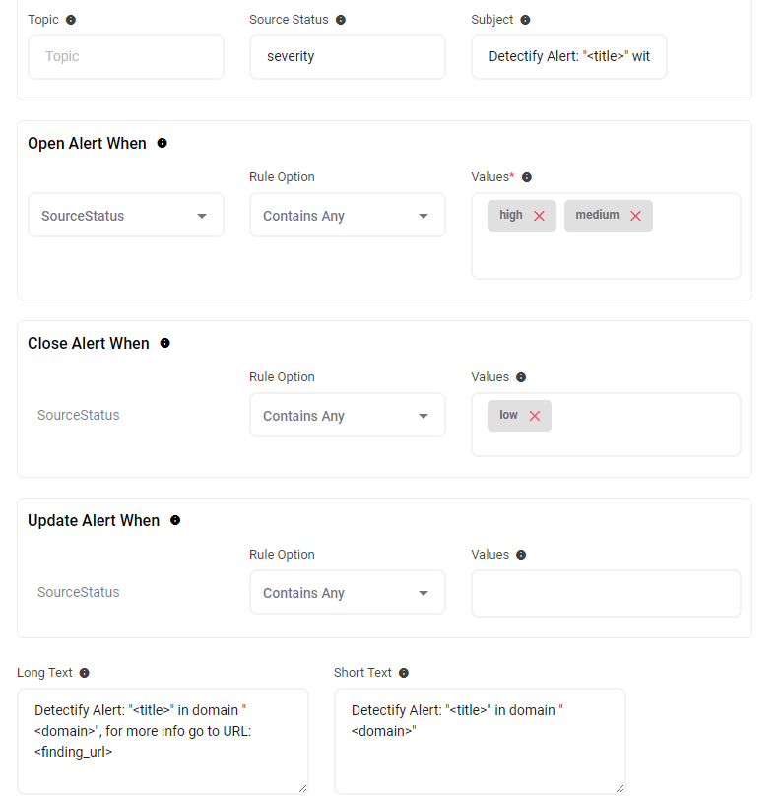Click the info icon next to Topic
Screen dimensions: 783x801
(x=71, y=20)
